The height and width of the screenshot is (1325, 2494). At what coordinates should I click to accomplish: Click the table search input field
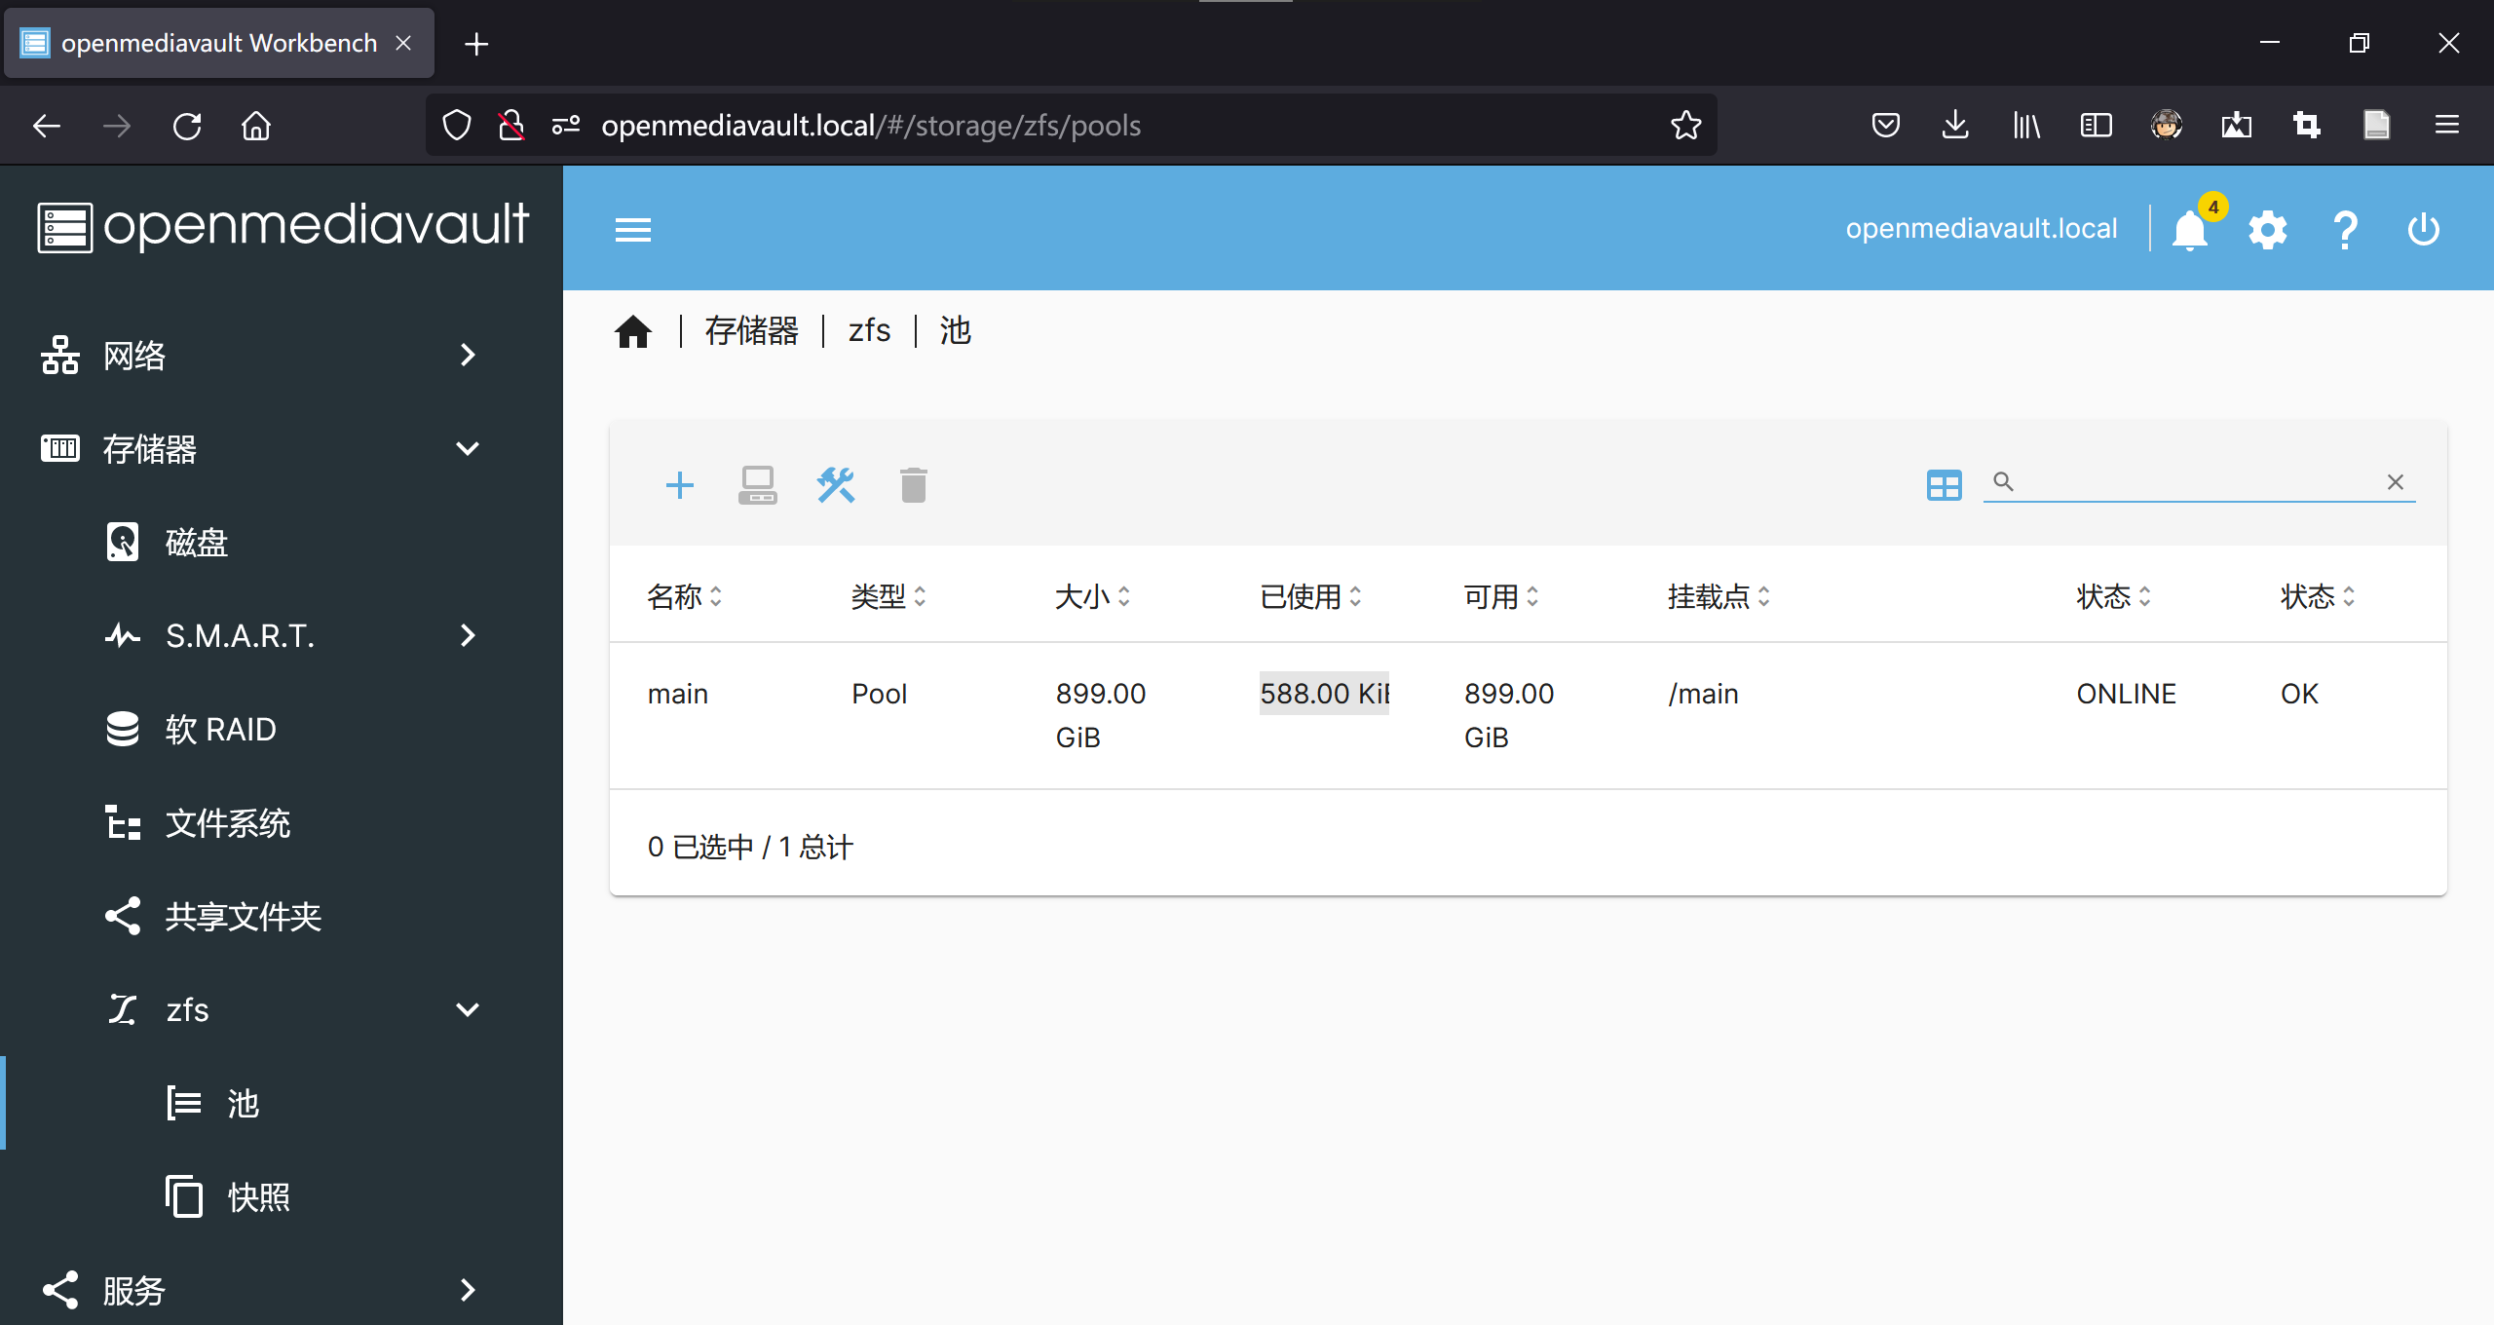click(2192, 481)
